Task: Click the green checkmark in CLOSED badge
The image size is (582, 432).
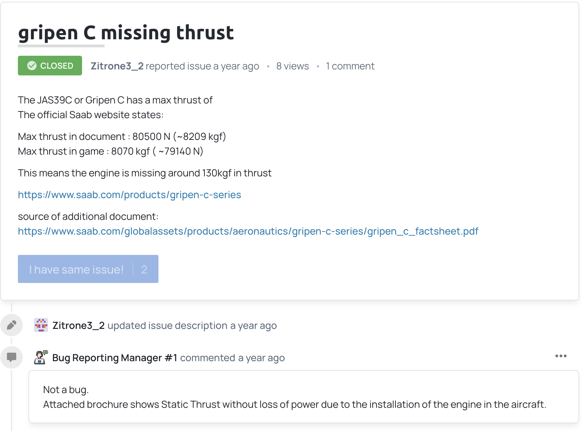Action: point(32,66)
